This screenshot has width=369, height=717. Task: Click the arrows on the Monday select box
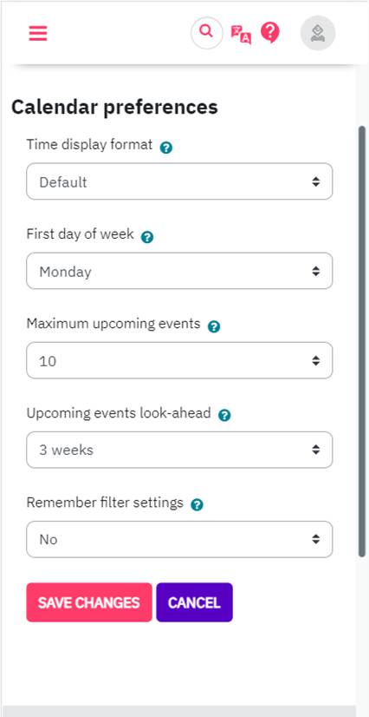click(x=315, y=271)
